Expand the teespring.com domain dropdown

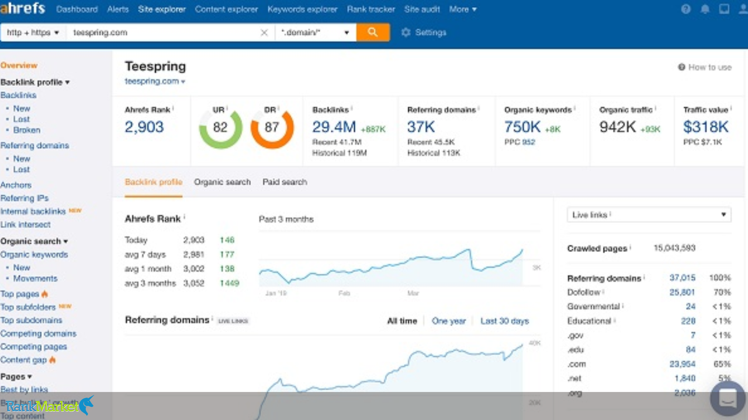click(155, 81)
